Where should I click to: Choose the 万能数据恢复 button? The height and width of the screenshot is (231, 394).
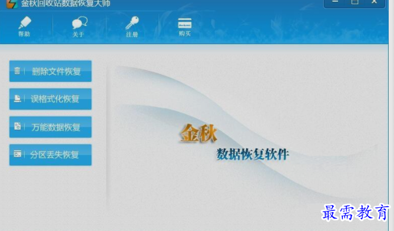[x=51, y=127]
